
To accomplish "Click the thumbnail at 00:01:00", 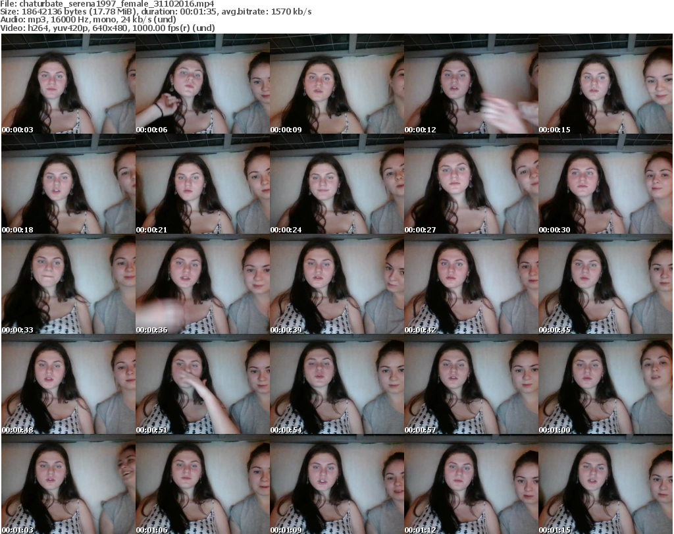I will [606, 385].
